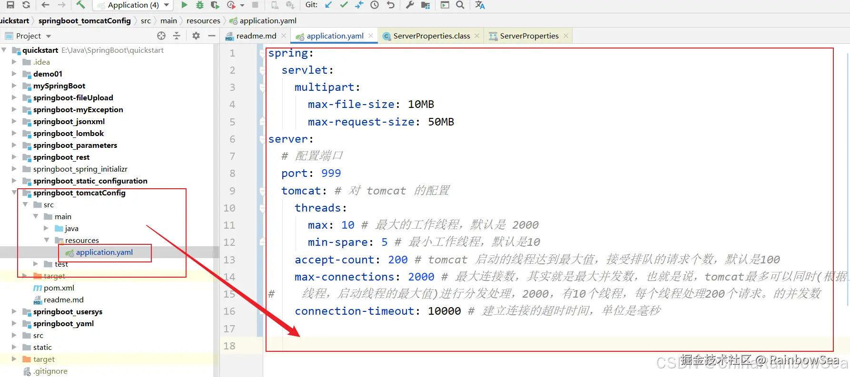850x377 pixels.
Task: Expand the .idea folder
Action: (x=14, y=62)
